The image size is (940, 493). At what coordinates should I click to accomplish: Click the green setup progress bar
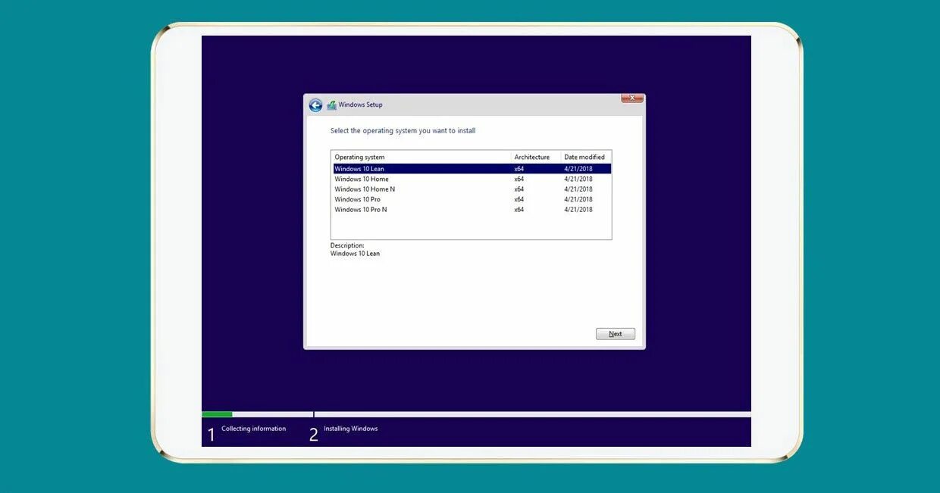(216, 413)
